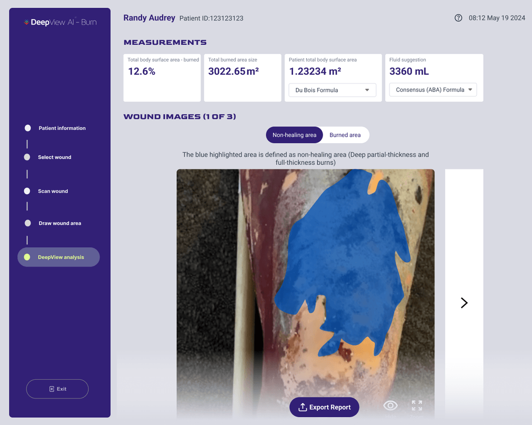Screen dimensions: 532x425
Task: Open the Patient information step
Action: pos(62,128)
